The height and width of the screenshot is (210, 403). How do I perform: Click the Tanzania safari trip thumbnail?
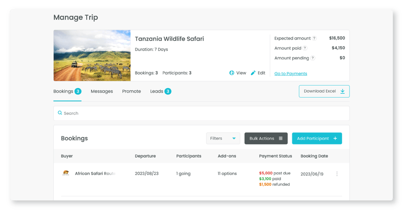[x=92, y=55]
